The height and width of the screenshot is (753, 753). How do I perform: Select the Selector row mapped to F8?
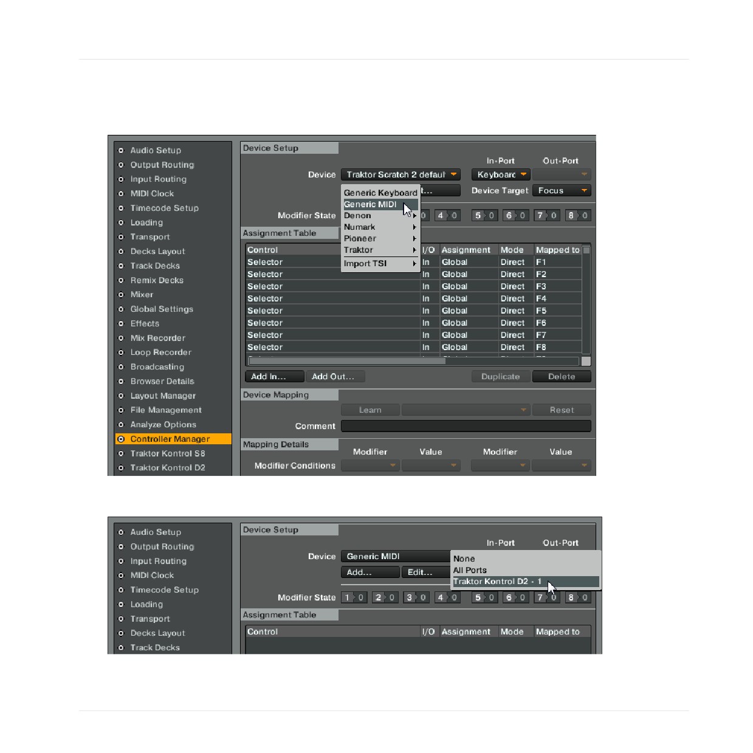click(413, 348)
